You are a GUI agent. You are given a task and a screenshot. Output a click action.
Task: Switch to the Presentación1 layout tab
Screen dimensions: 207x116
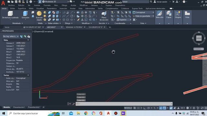pos(19,107)
